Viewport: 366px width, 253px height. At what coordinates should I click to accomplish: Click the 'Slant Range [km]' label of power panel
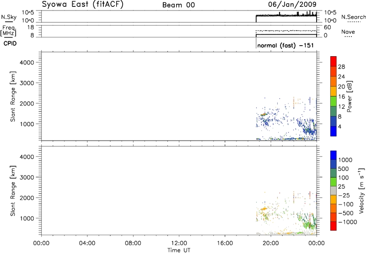coord(13,96)
